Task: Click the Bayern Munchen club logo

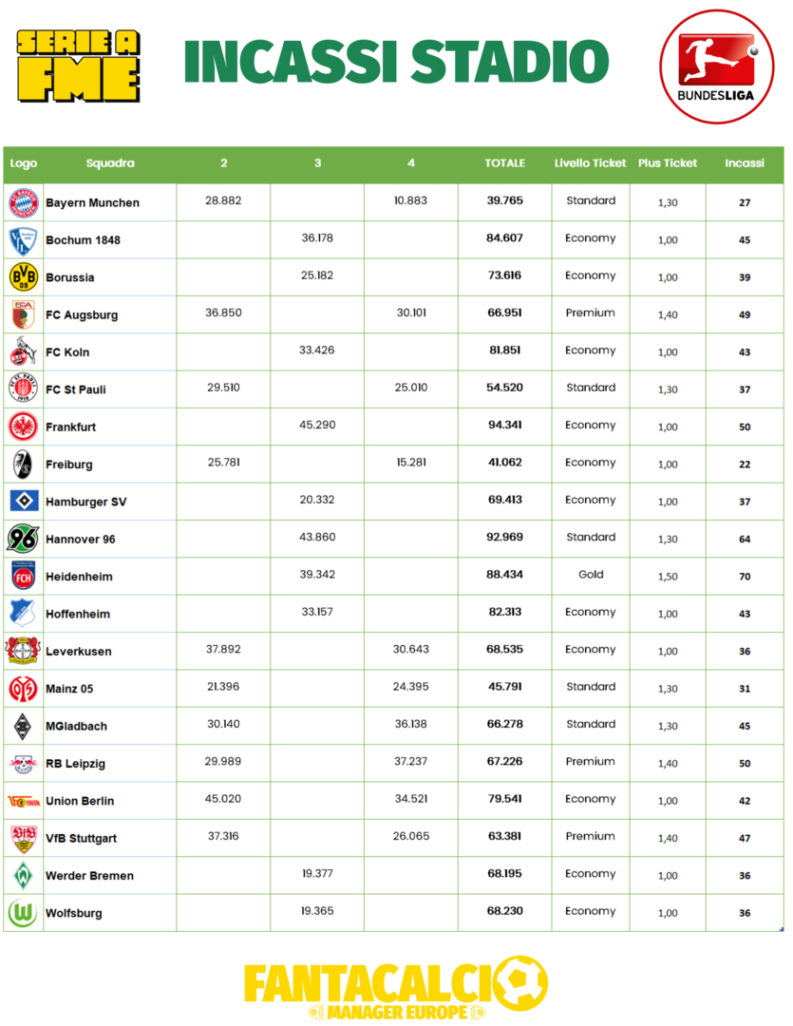Action: tap(23, 202)
